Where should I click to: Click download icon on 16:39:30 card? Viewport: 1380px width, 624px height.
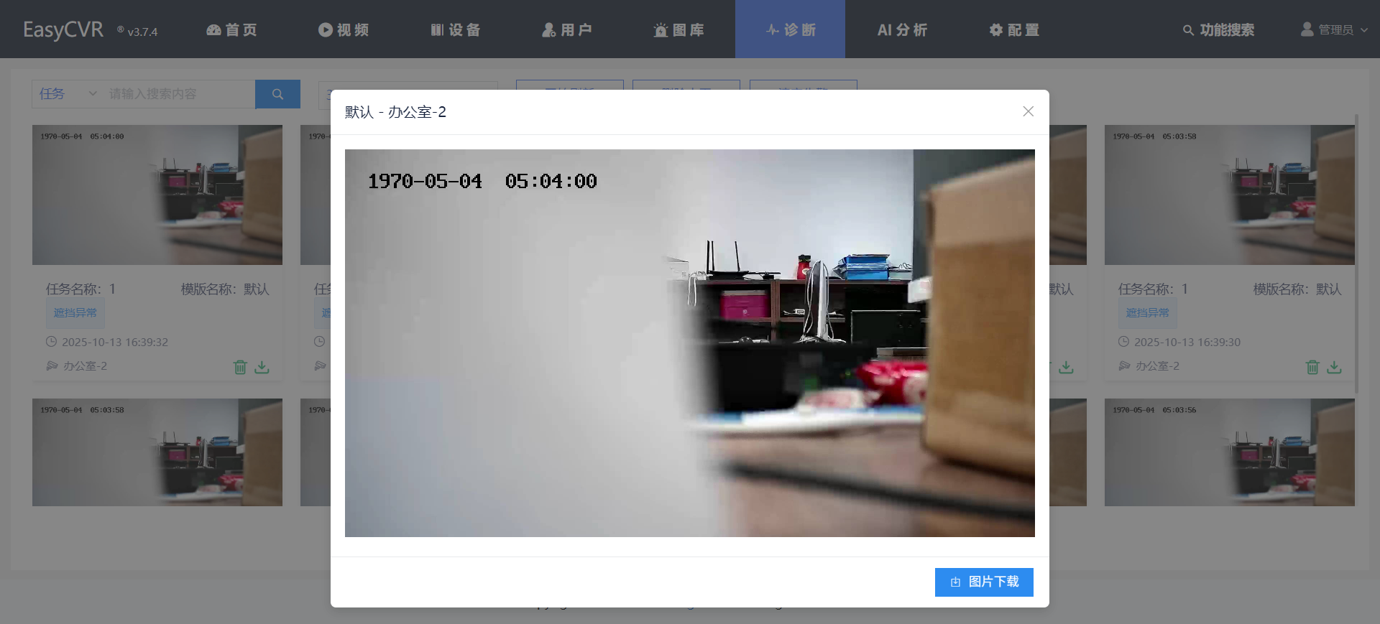pyautogui.click(x=1335, y=367)
